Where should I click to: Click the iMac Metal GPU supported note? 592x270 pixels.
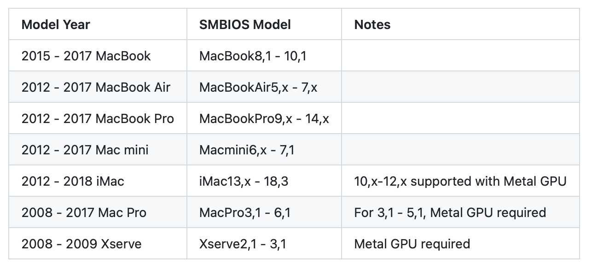[460, 181]
